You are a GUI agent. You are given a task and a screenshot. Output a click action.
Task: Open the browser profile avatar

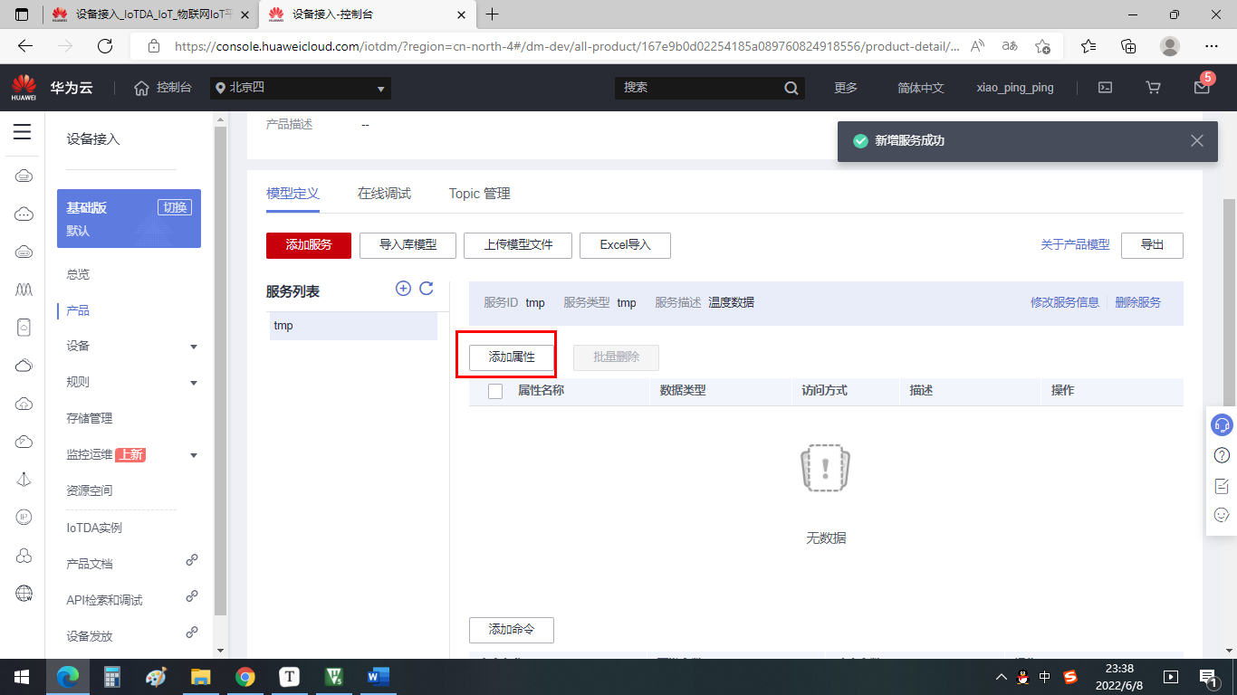tap(1170, 46)
